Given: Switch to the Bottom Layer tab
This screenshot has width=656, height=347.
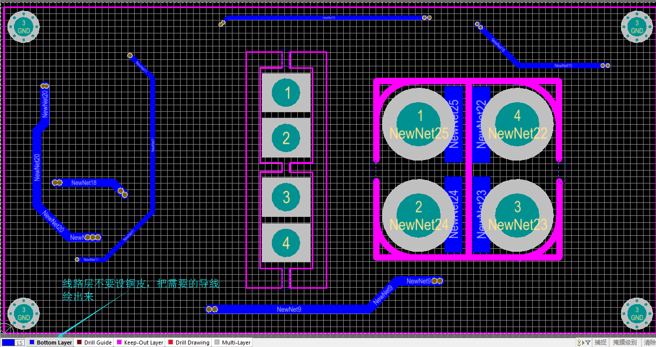Looking at the screenshot, I should tap(54, 343).
